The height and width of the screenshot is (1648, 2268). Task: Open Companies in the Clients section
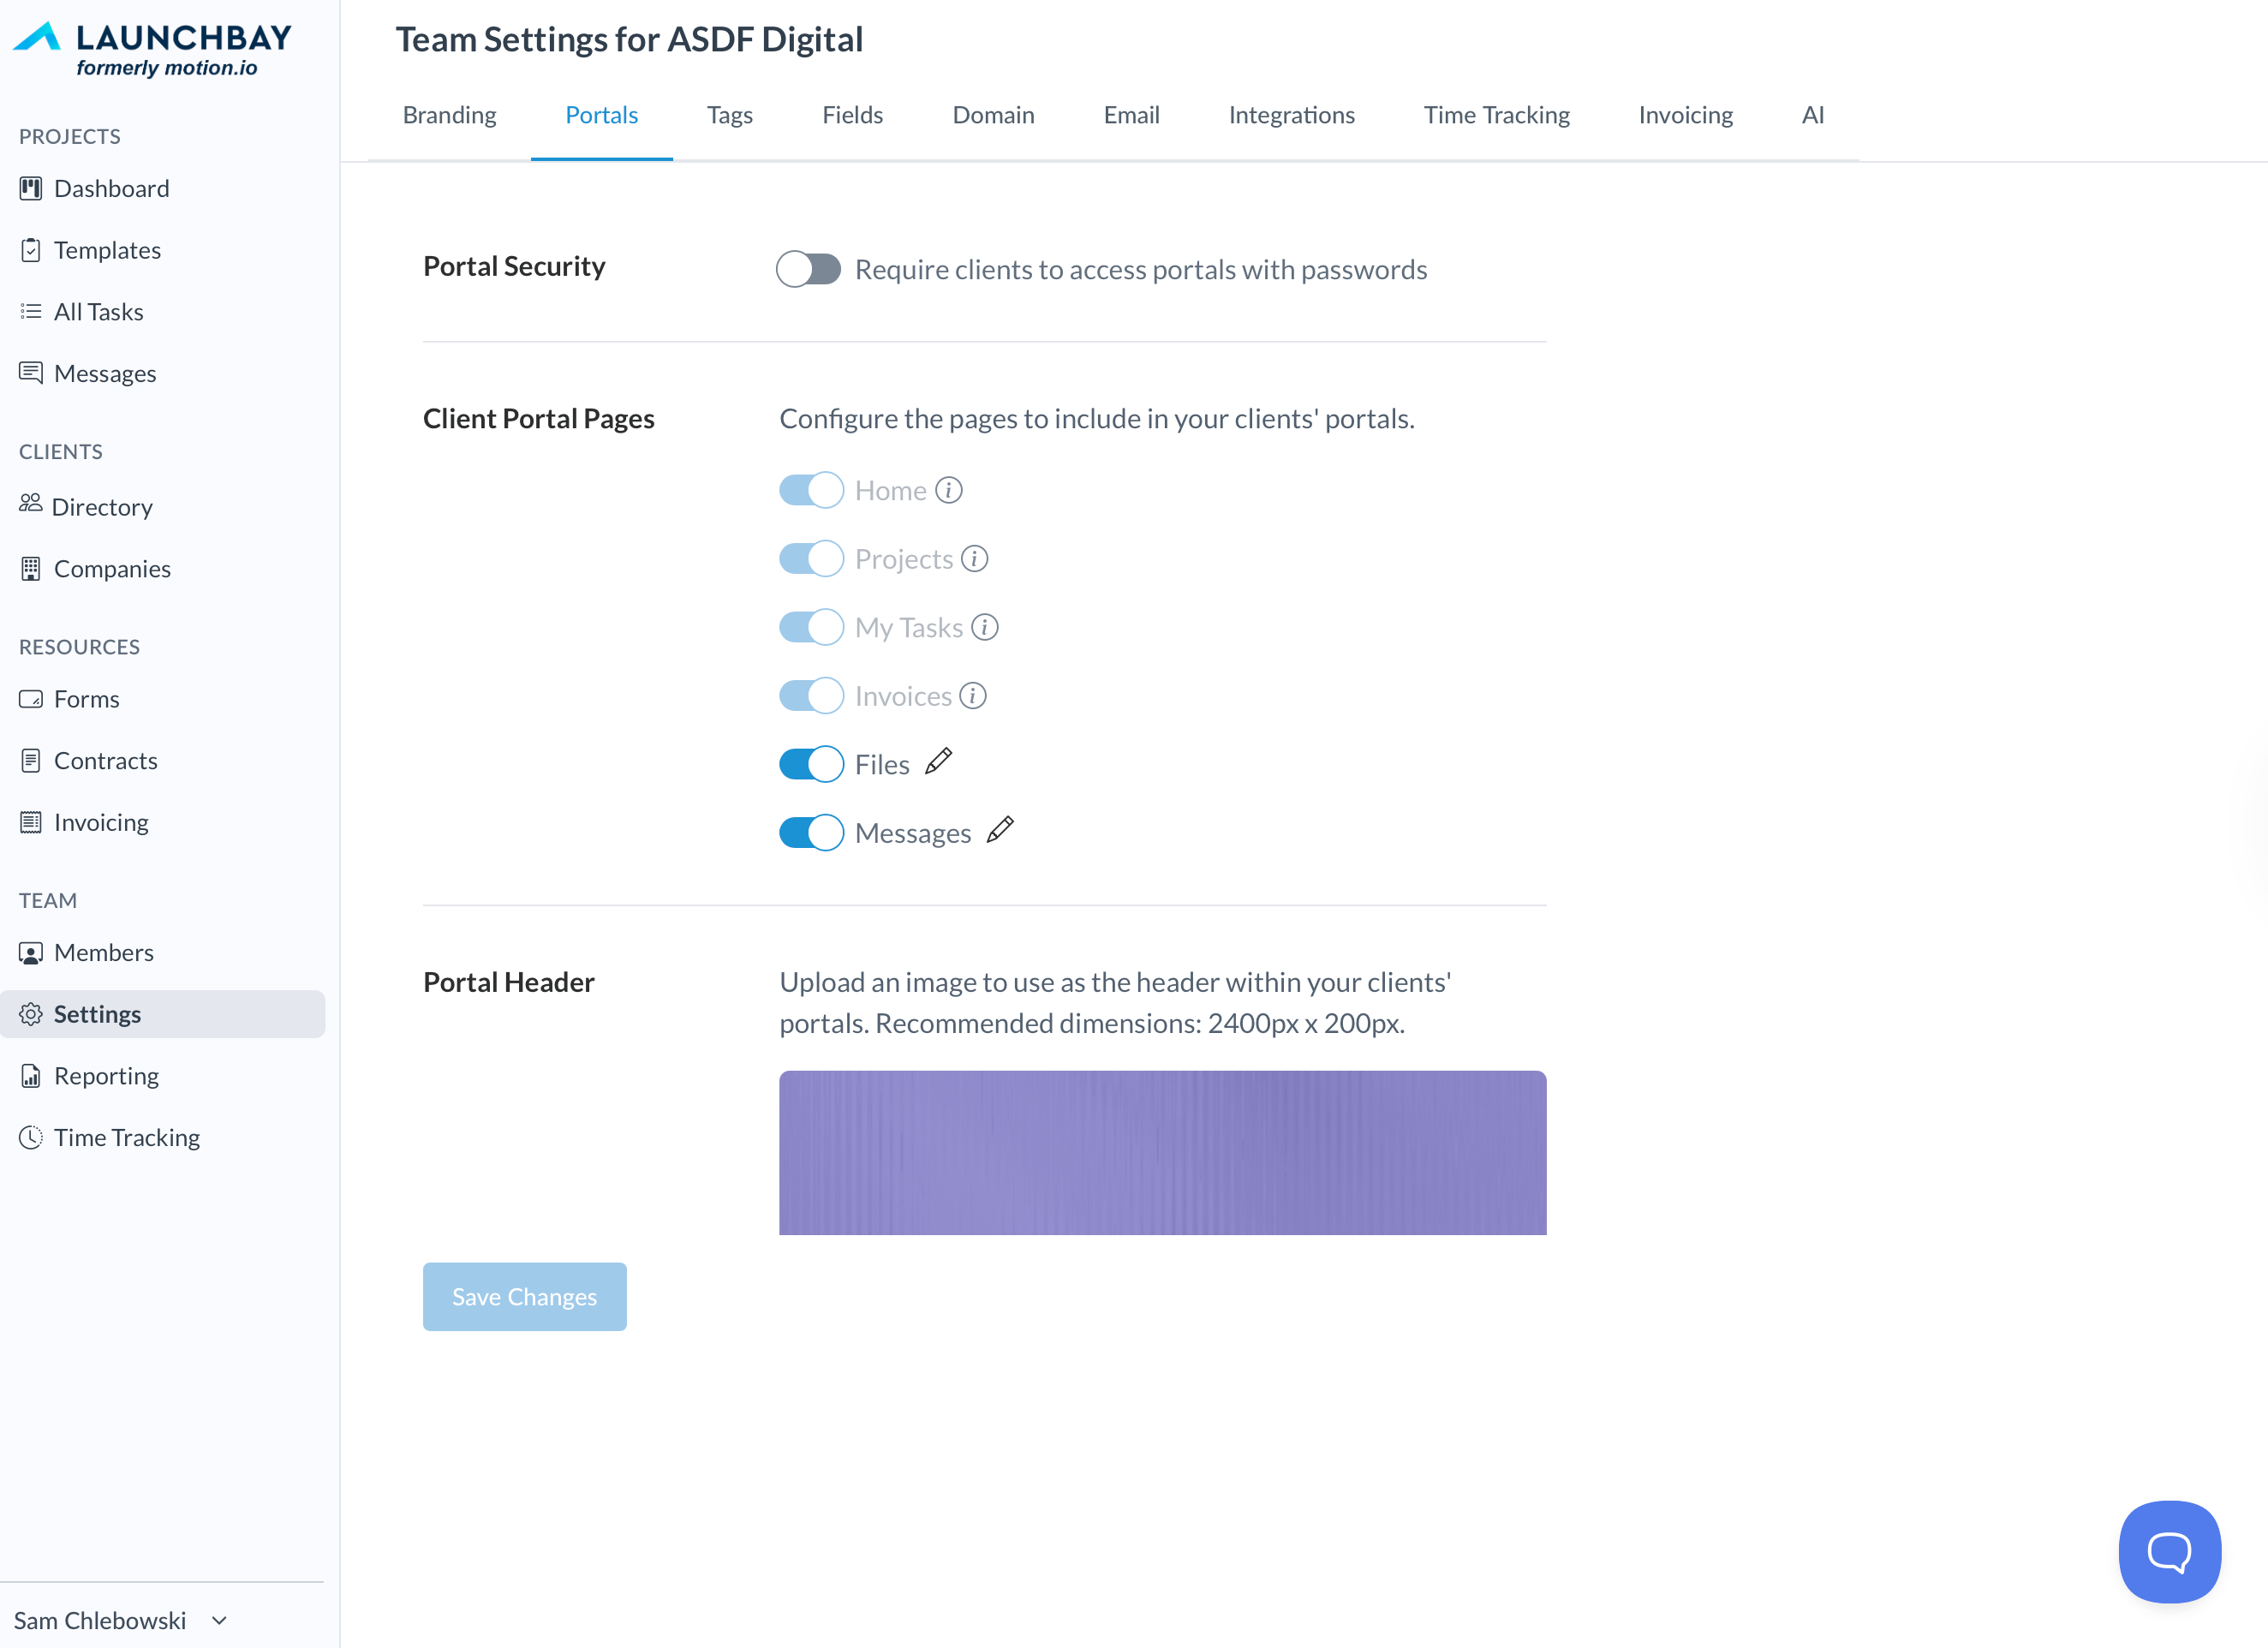pyautogui.click(x=112, y=568)
